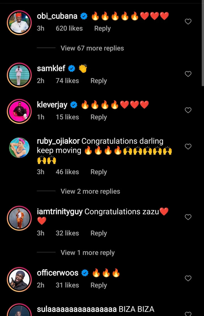Show View 1 more reply

coord(88,252)
